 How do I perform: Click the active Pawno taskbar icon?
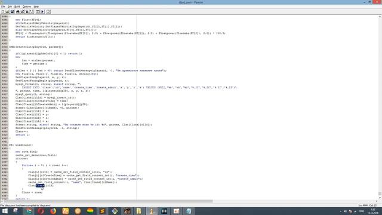152,211
